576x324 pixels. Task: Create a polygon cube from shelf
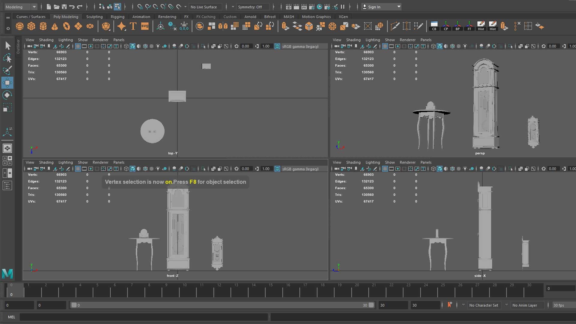pyautogui.click(x=31, y=26)
